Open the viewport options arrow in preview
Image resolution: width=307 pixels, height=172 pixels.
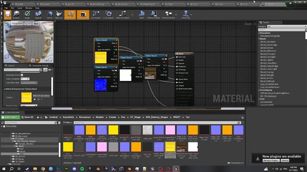[x=6, y=23]
